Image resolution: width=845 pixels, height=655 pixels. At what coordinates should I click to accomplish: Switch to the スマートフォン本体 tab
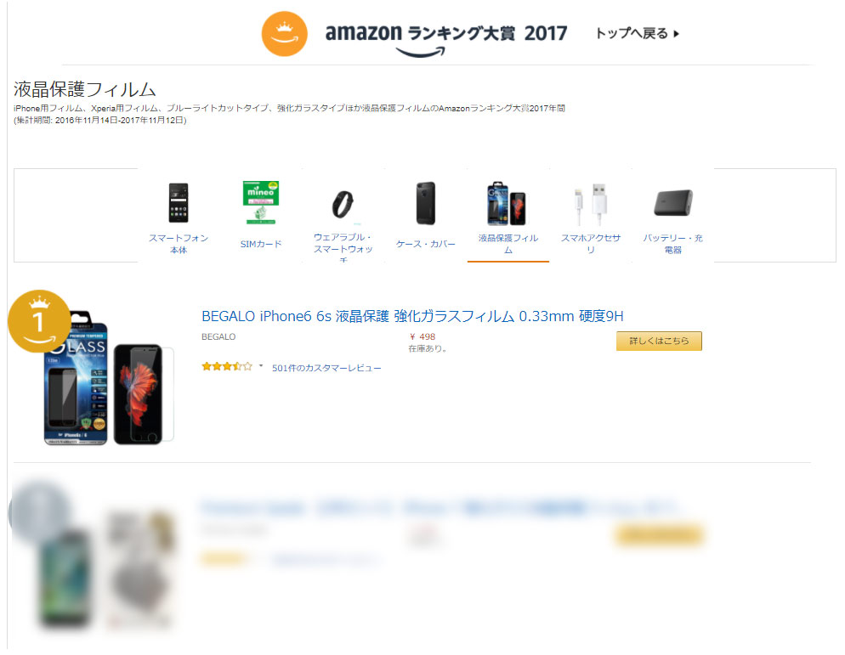pos(179,244)
